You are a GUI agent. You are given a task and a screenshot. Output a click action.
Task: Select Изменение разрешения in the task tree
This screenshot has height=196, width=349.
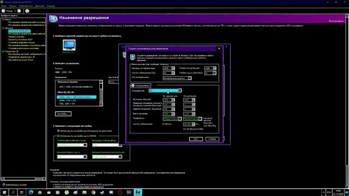[20, 31]
